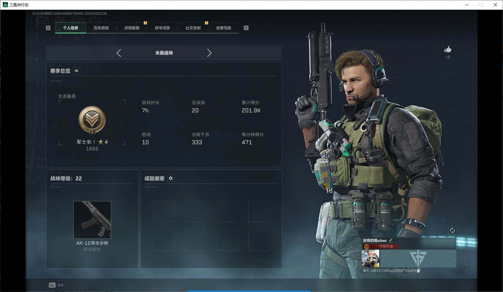Image resolution: width=503 pixels, height=292 pixels.
Task: Toggle the 赛季总览 swap icon
Action: point(76,71)
